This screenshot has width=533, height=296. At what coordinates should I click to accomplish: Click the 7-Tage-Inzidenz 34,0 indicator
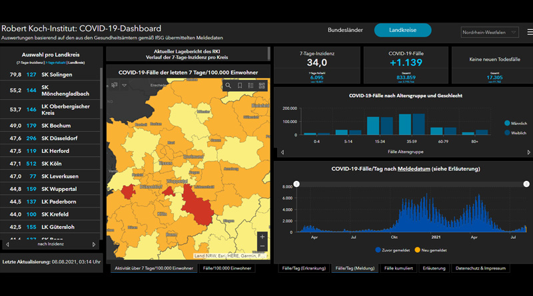(x=317, y=65)
